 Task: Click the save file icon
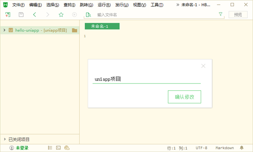click(x=21, y=15)
